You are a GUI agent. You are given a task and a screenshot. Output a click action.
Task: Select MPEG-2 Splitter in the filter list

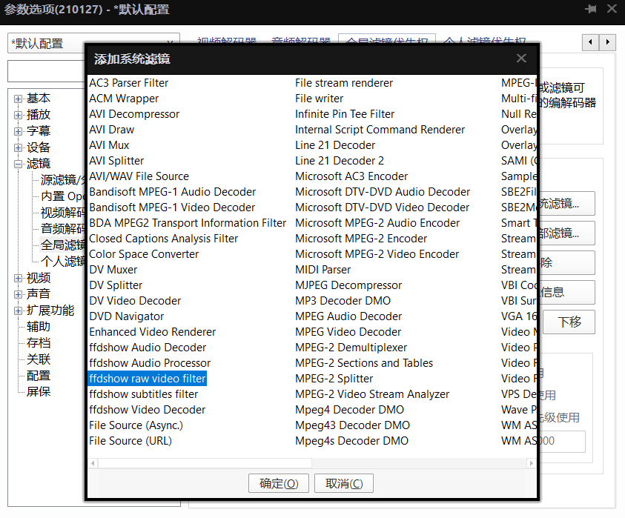click(334, 378)
